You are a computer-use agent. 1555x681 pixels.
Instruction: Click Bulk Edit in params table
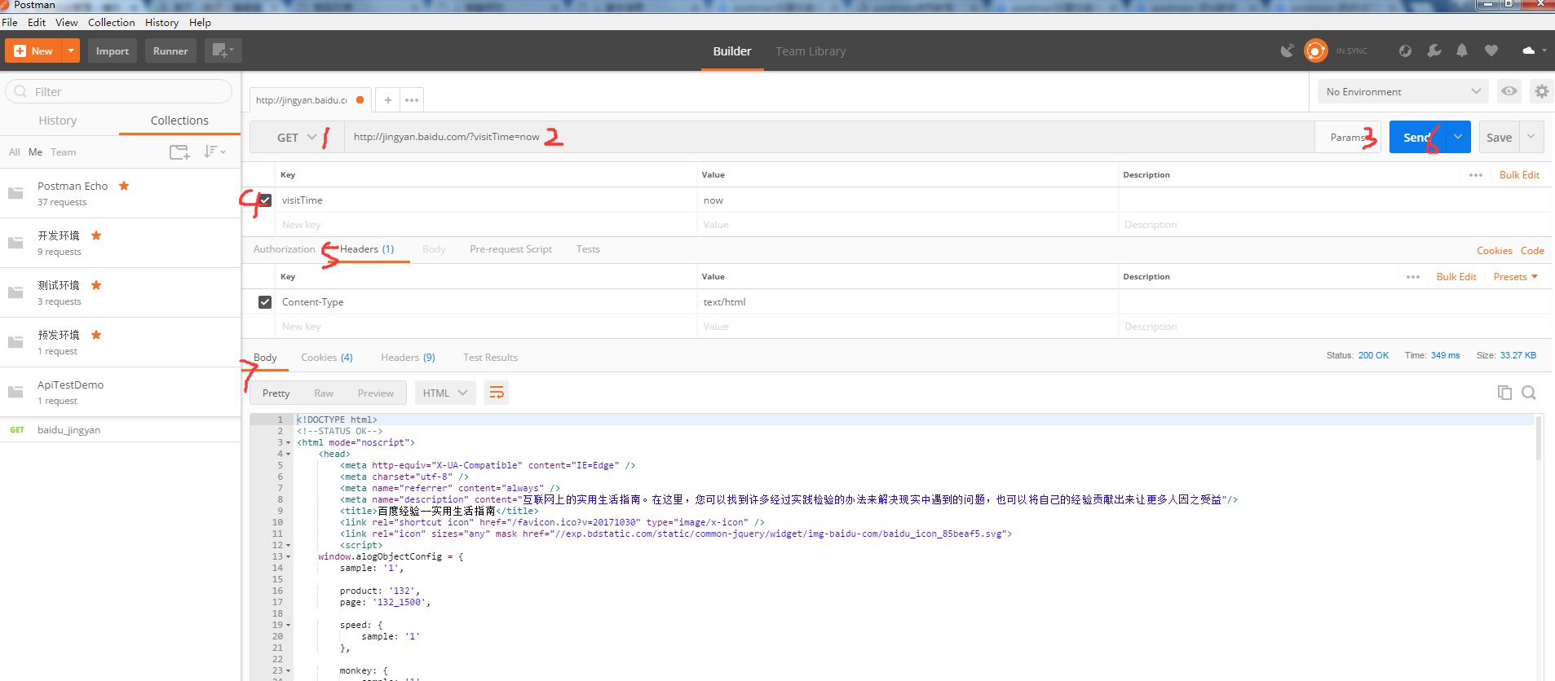pos(1519,175)
